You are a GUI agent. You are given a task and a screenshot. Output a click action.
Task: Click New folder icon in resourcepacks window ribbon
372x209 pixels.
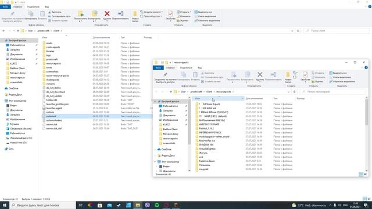tap(288, 75)
